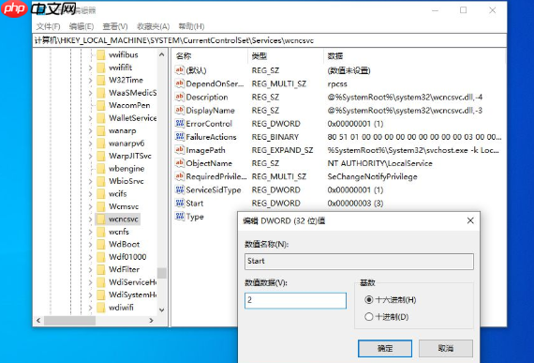Click the tree scroll right arrow

point(151,321)
